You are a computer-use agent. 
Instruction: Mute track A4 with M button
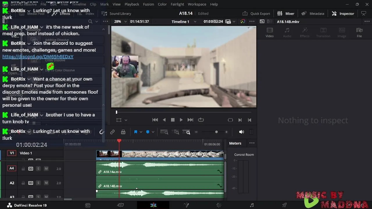point(46,169)
